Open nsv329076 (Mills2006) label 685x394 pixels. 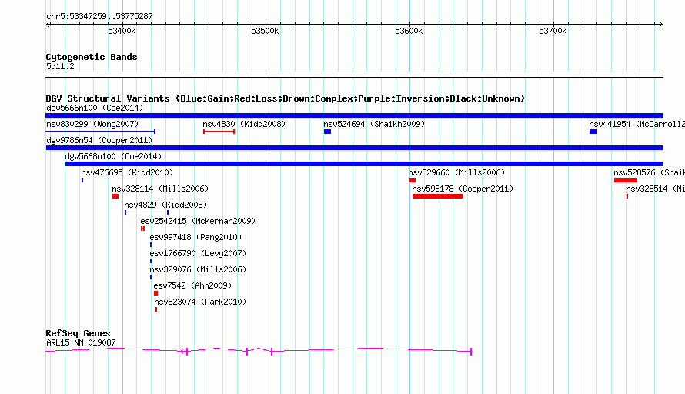click(x=198, y=269)
